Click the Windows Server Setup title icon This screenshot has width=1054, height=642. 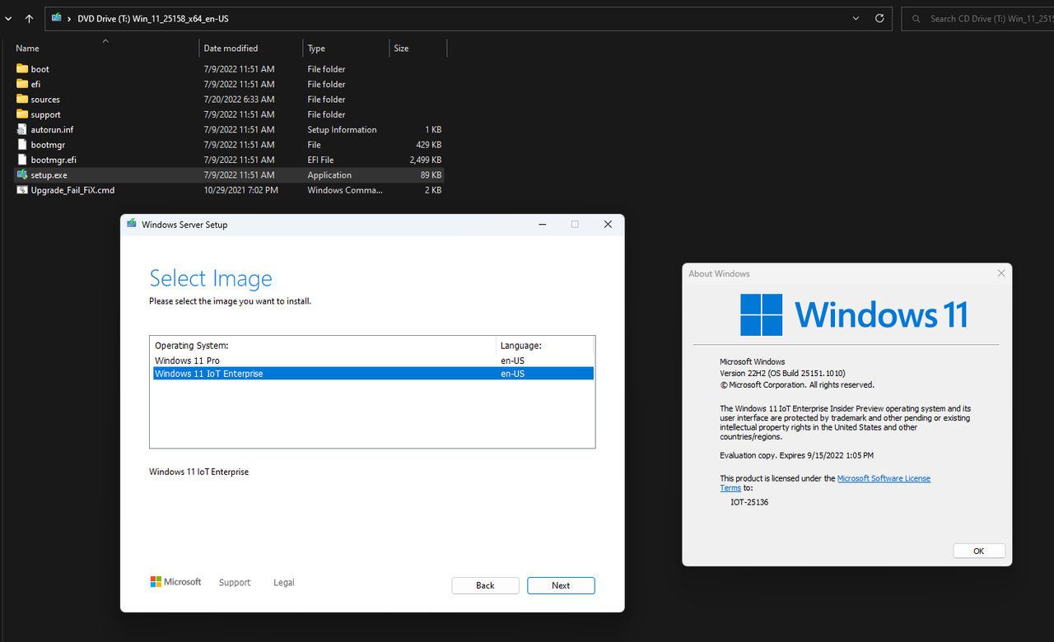tap(131, 224)
